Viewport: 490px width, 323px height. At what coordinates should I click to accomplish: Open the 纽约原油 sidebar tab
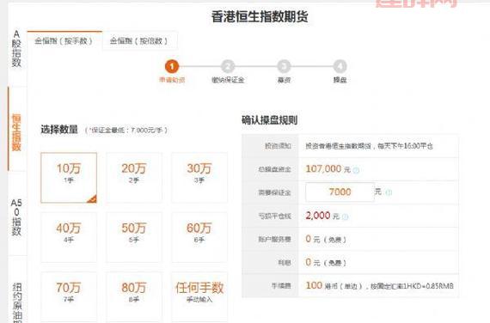pos(16,302)
